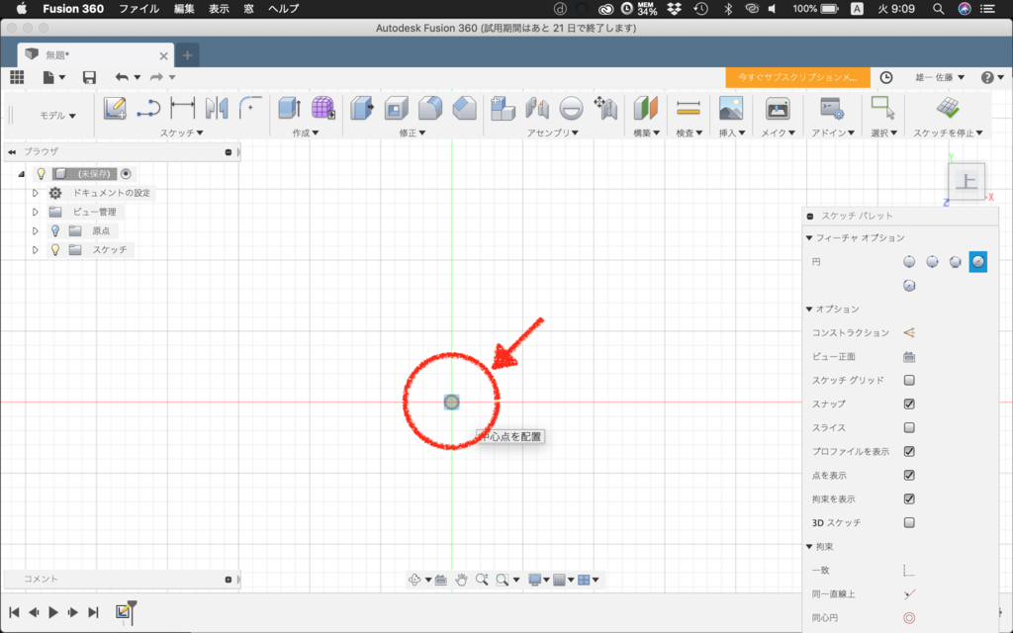This screenshot has height=633, width=1013.
Task: Select the Create Form purple cube tool
Action: point(323,108)
